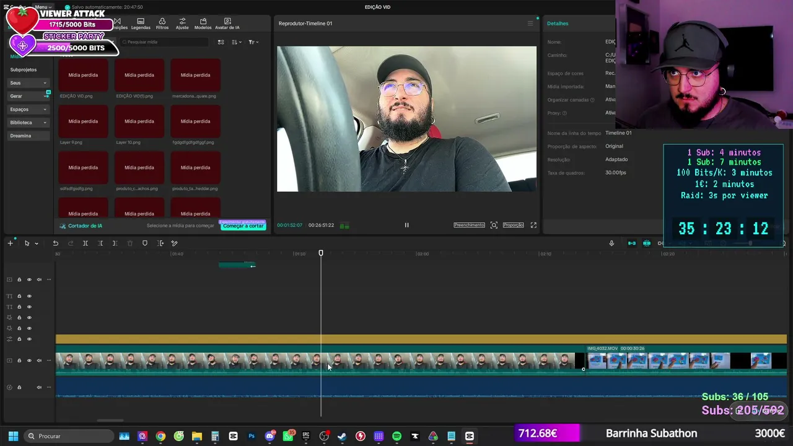
Task: Click the focus-frame icon under the player
Action: pyautogui.click(x=494, y=225)
